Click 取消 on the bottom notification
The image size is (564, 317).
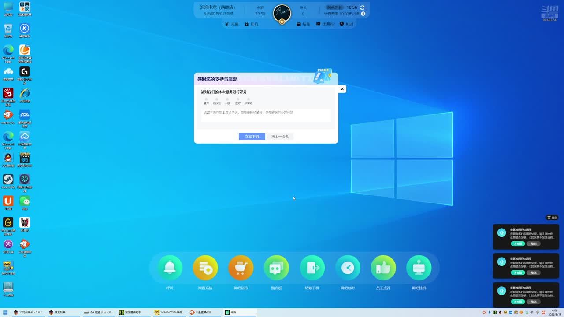(x=534, y=302)
